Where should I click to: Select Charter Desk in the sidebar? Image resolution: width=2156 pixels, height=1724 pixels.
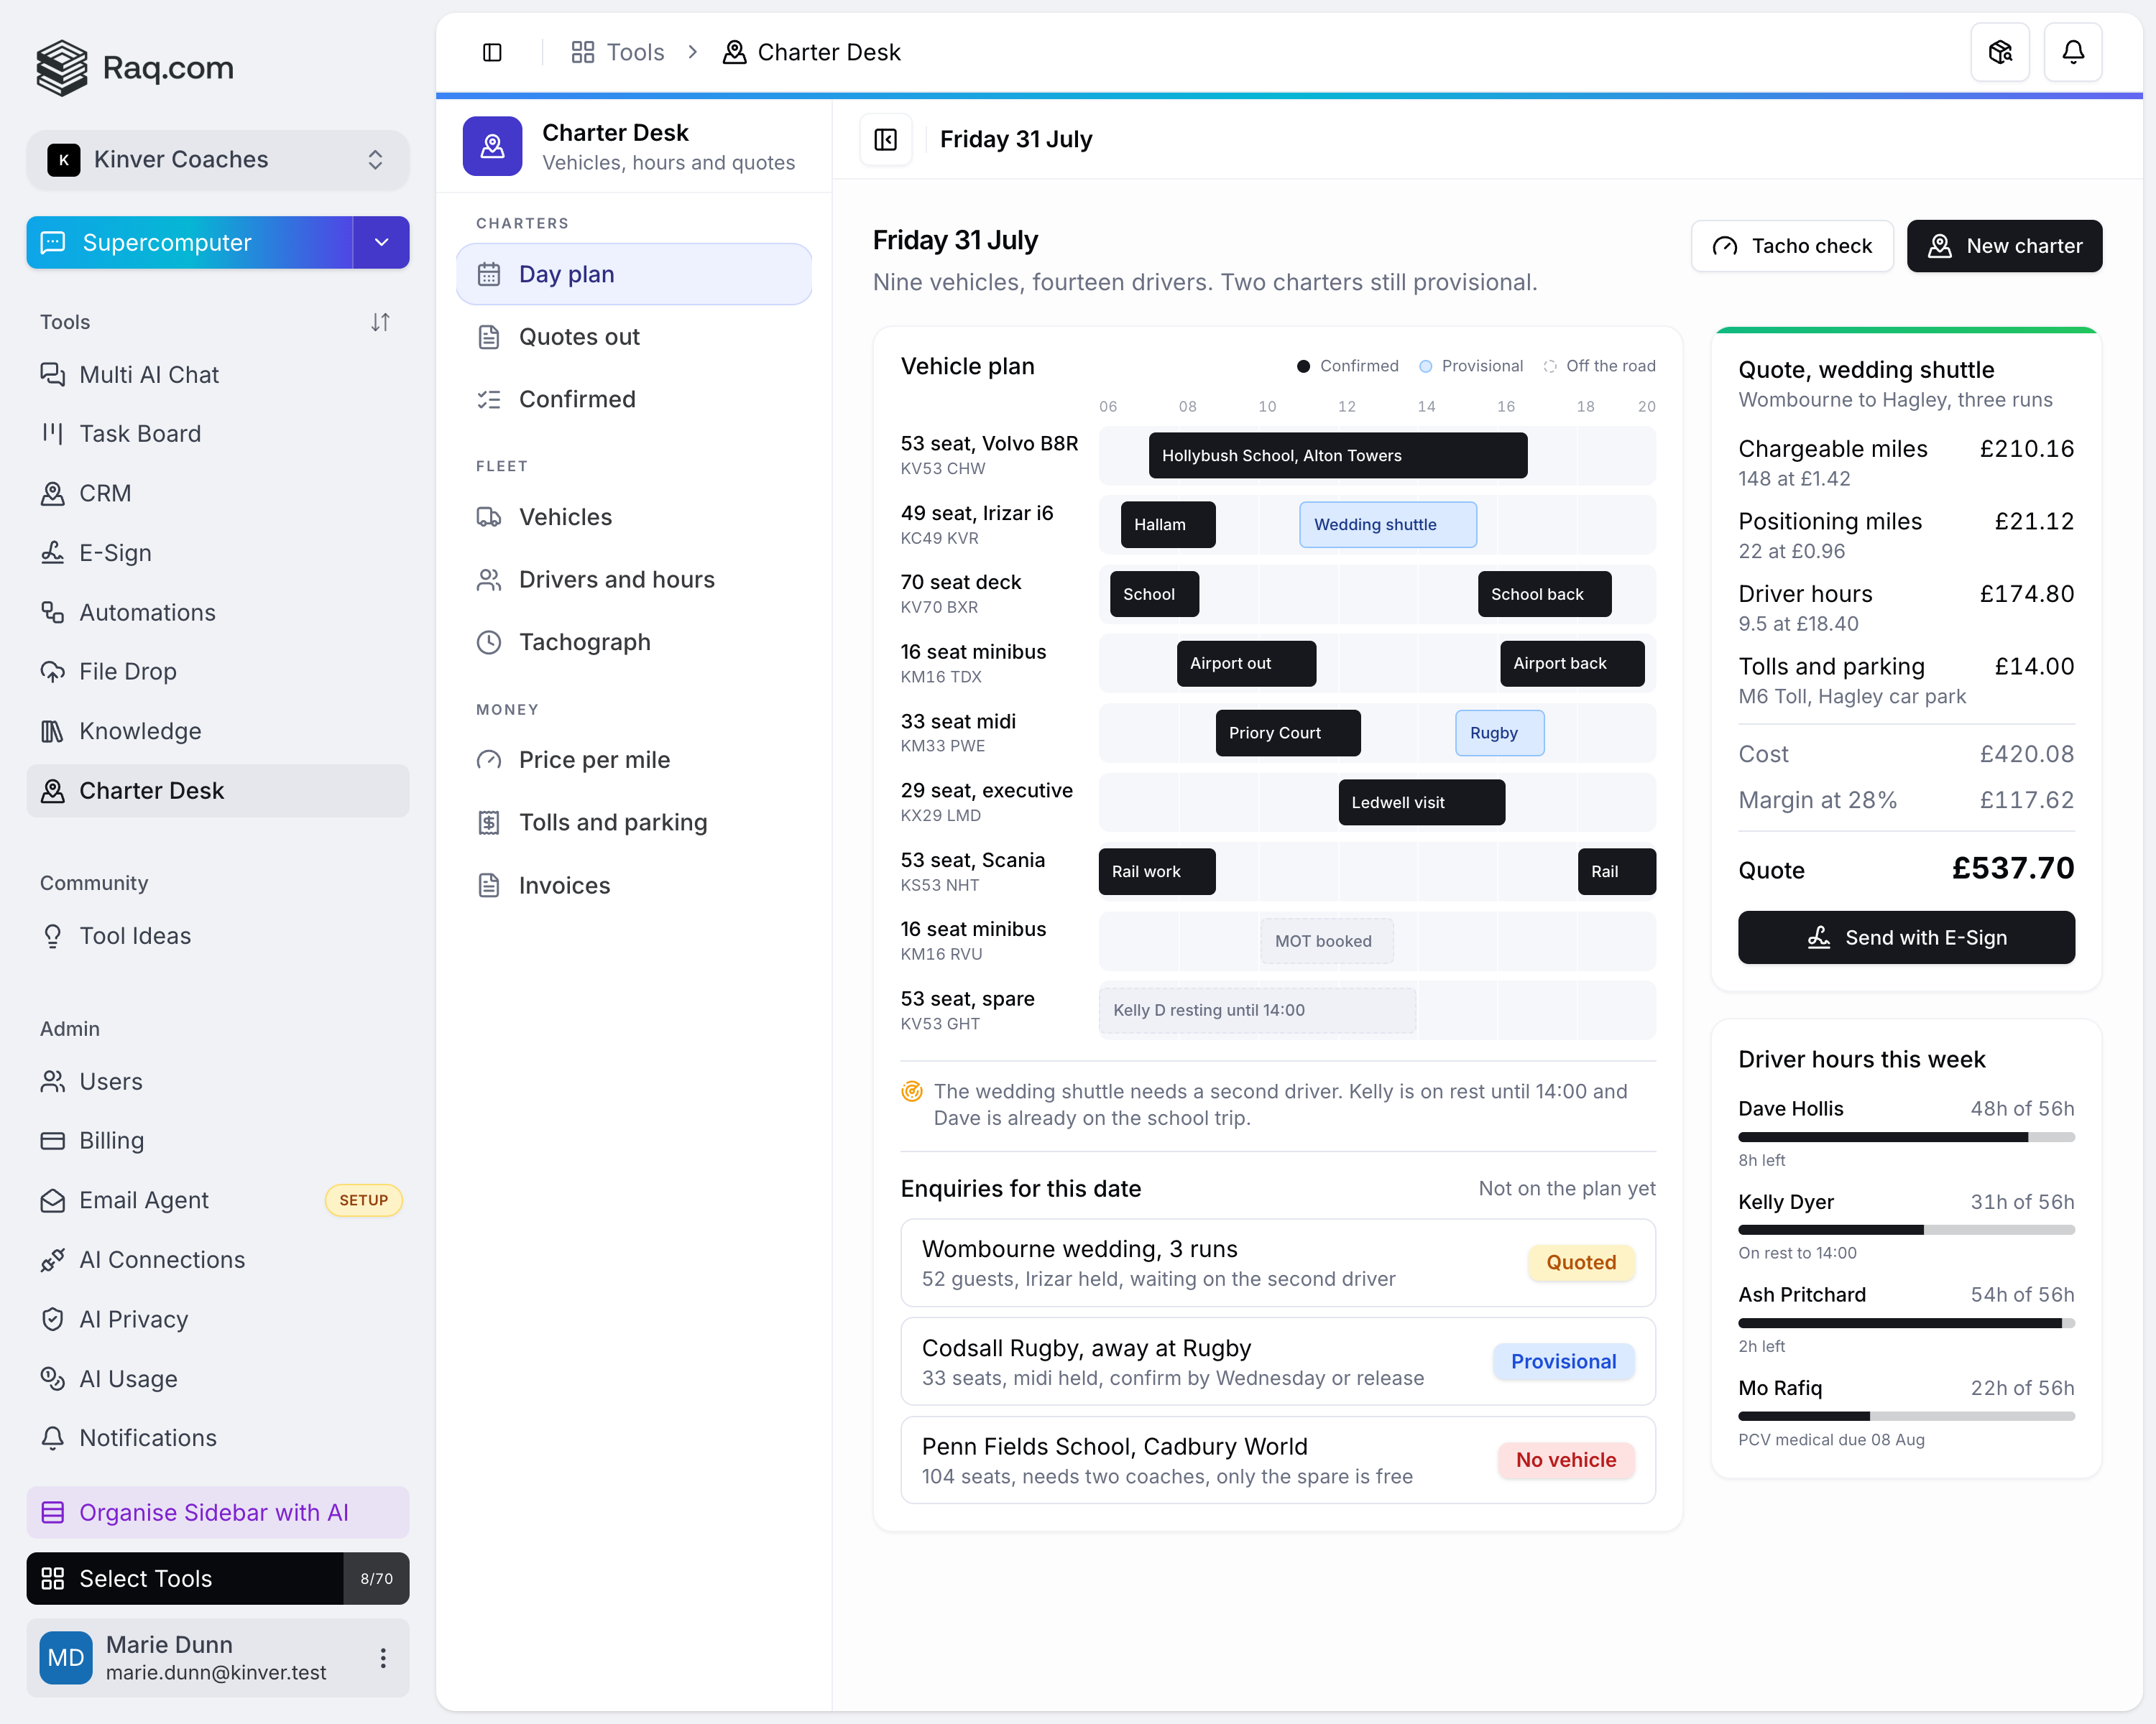tap(217, 791)
